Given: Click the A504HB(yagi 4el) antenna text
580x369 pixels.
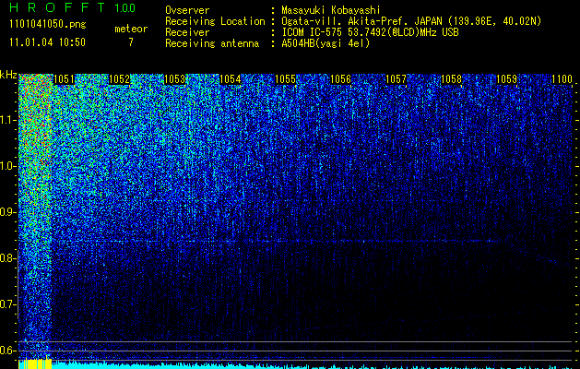Looking at the screenshot, I should (326, 43).
